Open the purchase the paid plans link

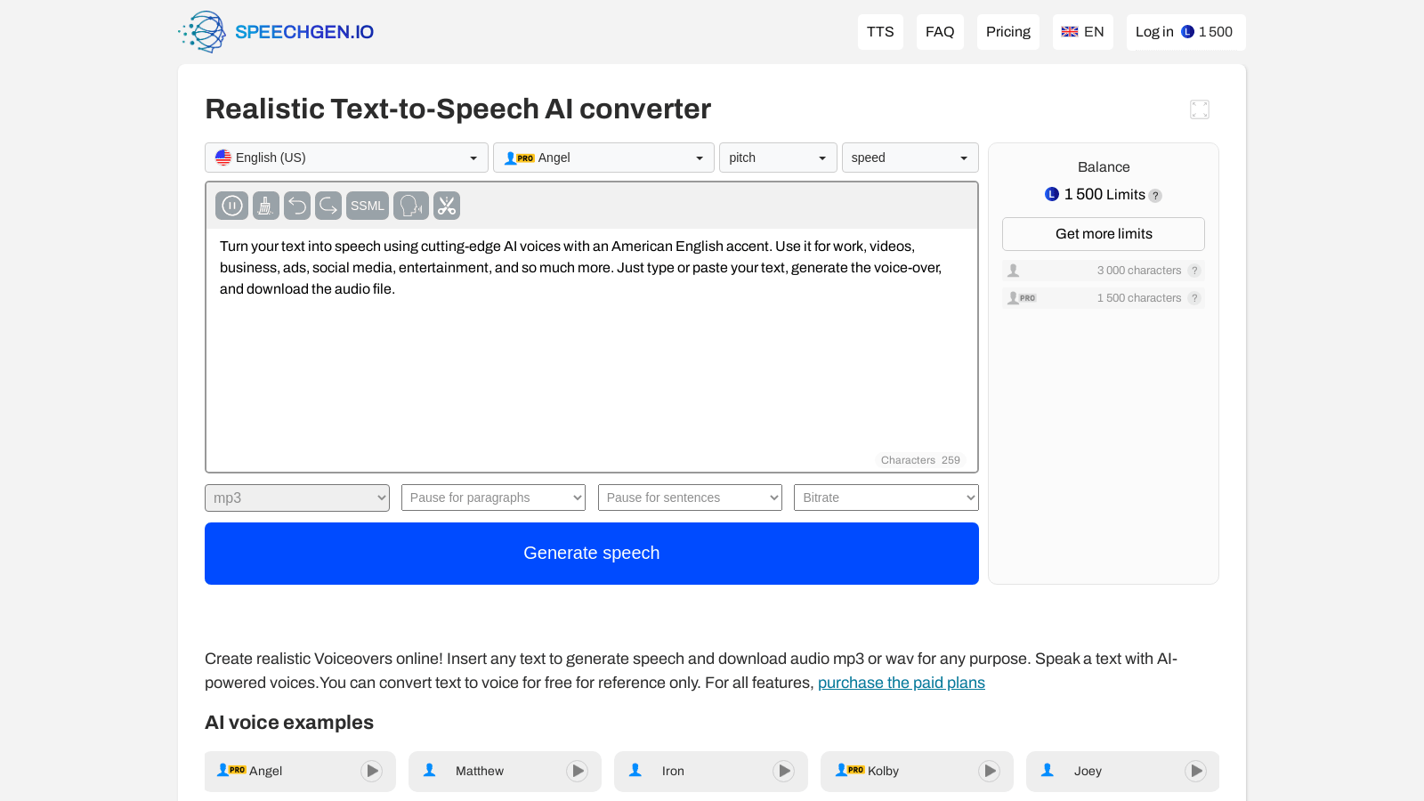coord(902,683)
